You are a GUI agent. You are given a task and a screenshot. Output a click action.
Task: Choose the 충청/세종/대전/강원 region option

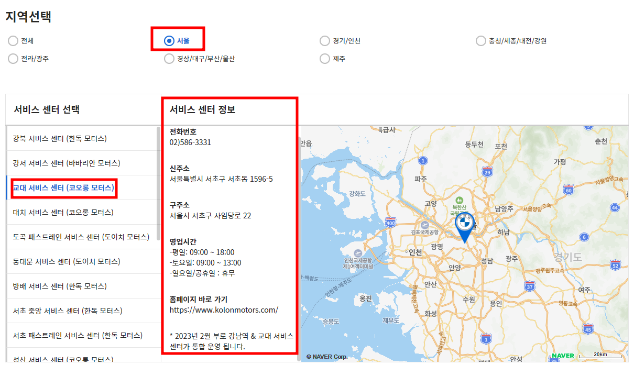click(x=480, y=40)
